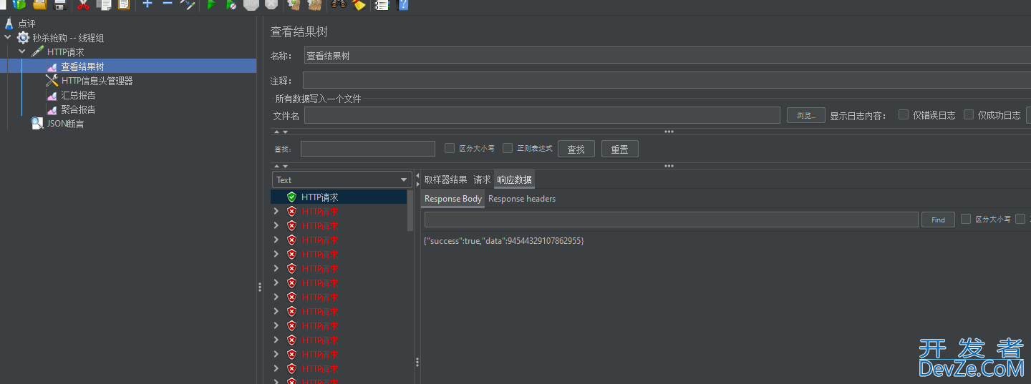1031x384 pixels.
Task: Click the response body JSON text
Action: coord(503,241)
